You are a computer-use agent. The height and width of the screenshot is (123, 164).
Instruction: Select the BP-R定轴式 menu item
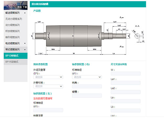point(16,62)
